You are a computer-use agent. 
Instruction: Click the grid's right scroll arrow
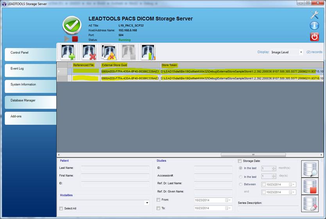(x=321, y=155)
